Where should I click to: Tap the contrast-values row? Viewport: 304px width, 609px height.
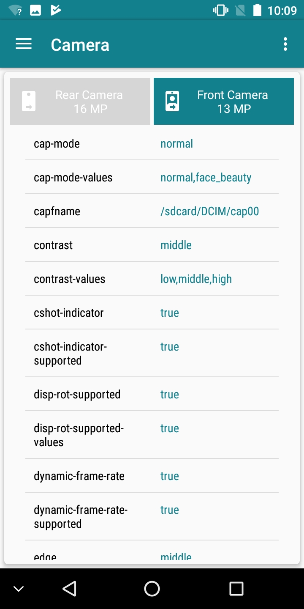pyautogui.click(x=152, y=279)
